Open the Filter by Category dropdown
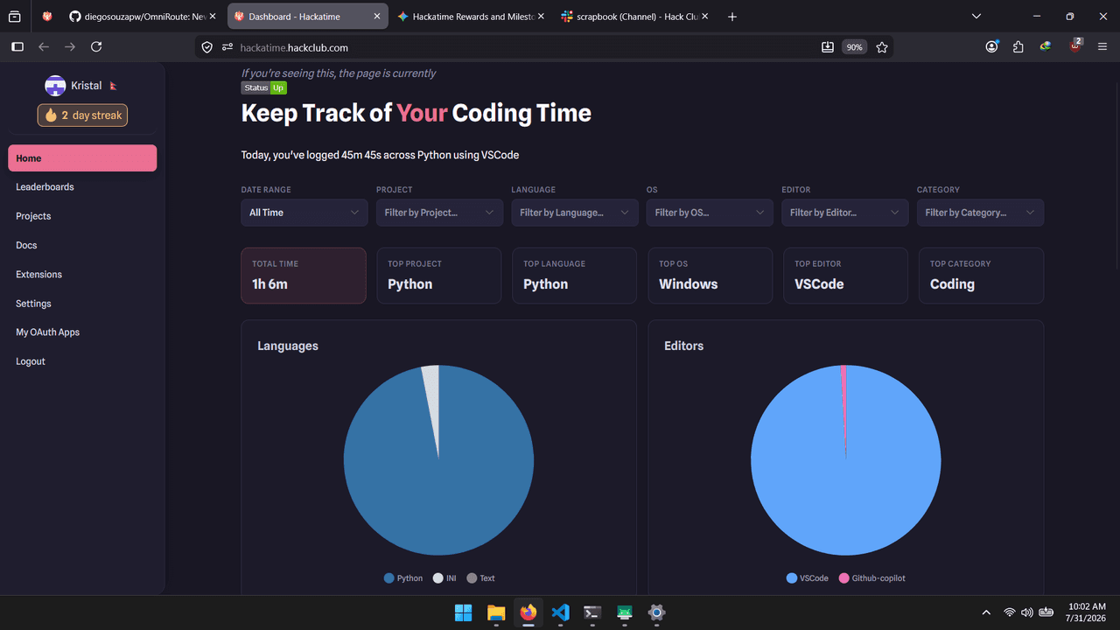1120x630 pixels. [980, 213]
